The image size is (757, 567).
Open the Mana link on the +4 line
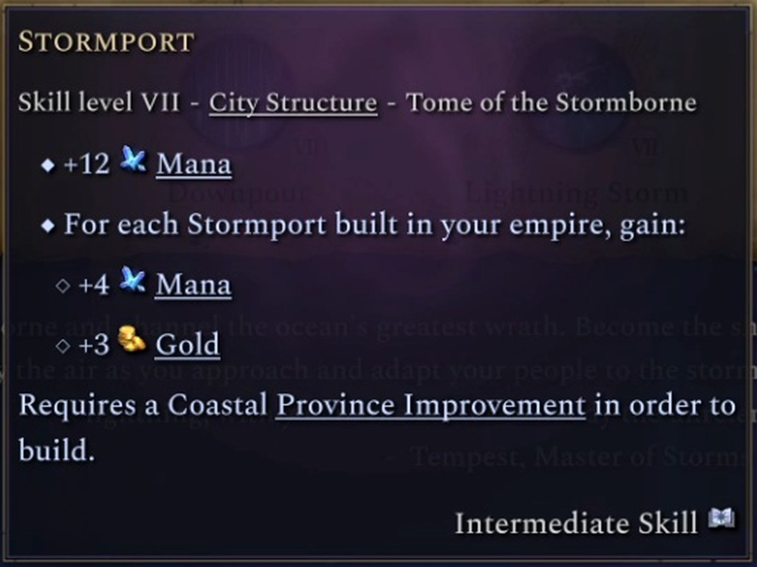pyautogui.click(x=194, y=285)
